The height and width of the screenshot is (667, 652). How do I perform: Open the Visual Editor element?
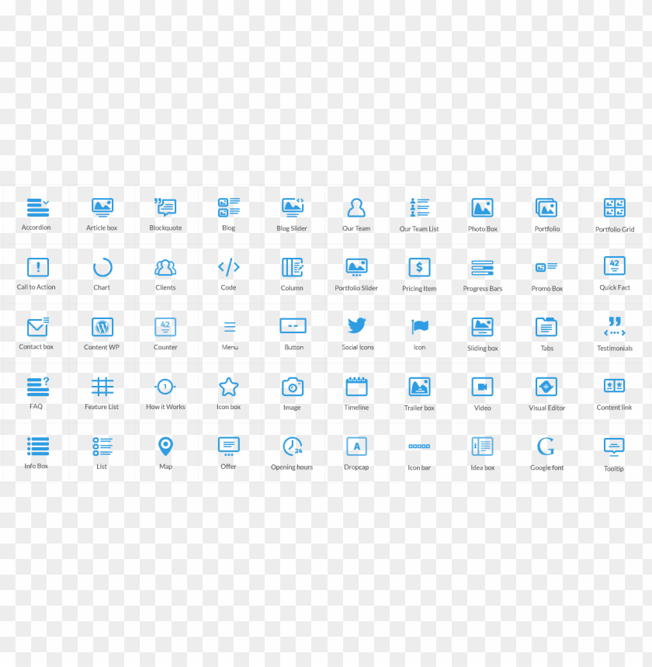[x=546, y=384]
